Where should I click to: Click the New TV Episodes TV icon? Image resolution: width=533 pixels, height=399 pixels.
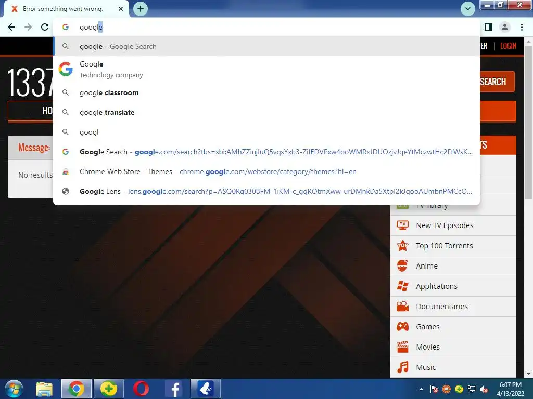(402, 225)
